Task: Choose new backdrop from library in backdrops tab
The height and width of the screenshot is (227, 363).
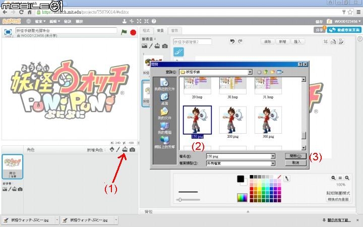Action: click(x=145, y=46)
